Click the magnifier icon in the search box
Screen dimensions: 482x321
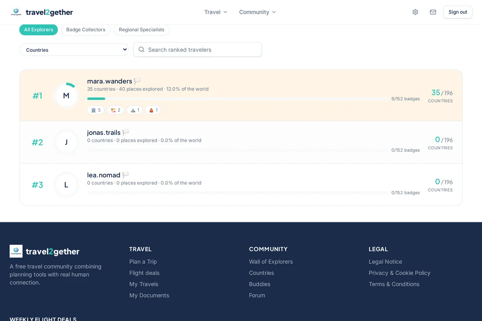tap(141, 49)
